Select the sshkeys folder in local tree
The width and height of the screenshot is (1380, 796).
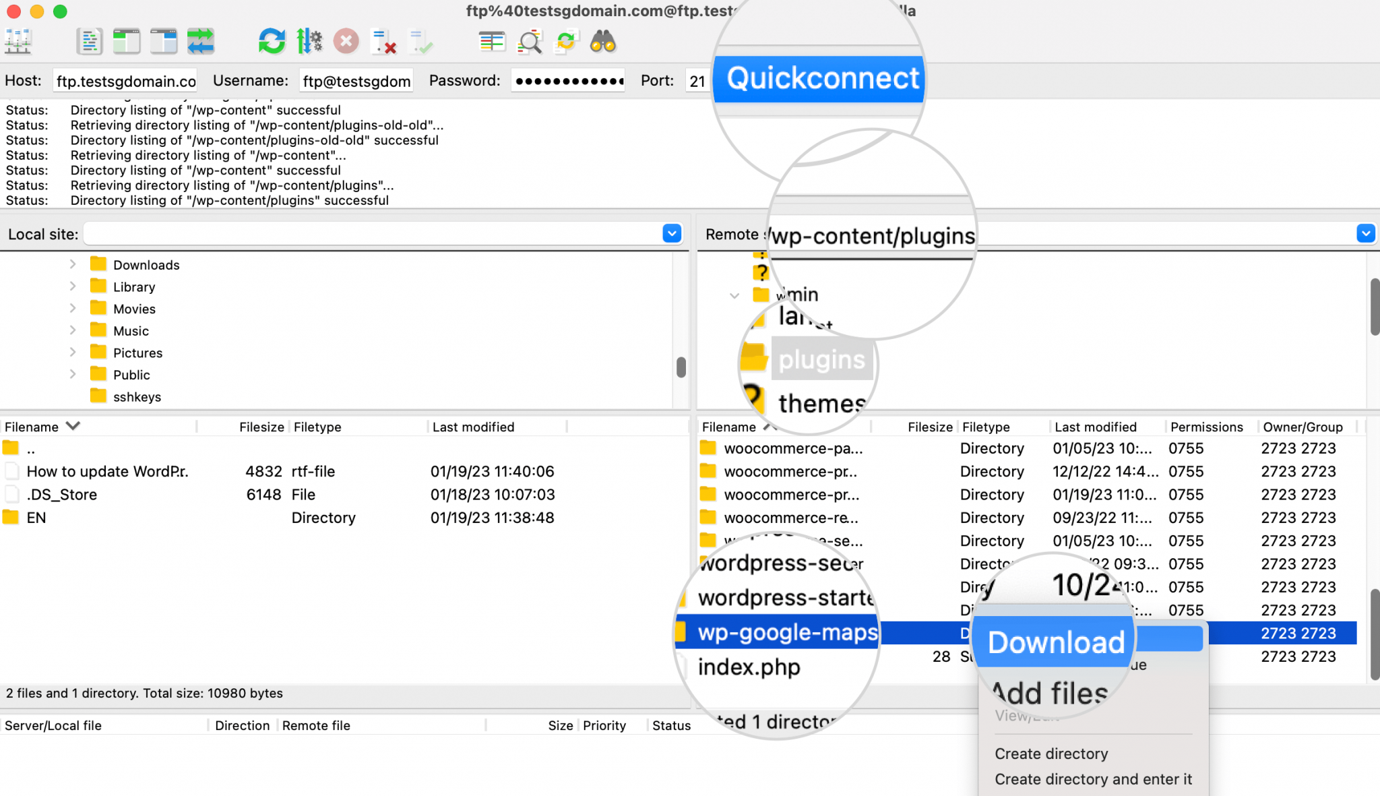[137, 397]
